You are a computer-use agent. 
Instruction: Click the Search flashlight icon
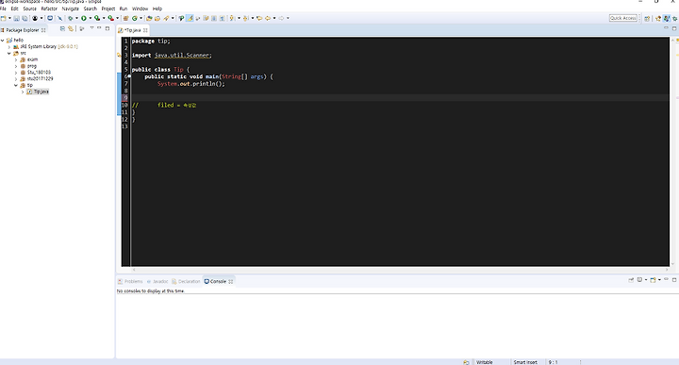(166, 18)
